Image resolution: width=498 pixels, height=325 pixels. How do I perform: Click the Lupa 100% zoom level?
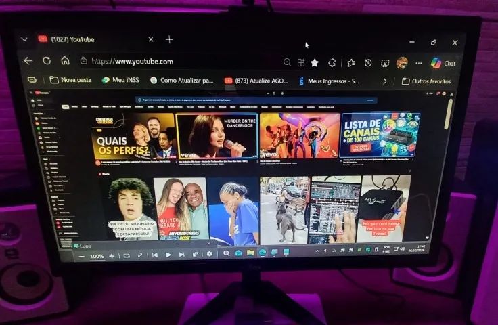tap(97, 256)
